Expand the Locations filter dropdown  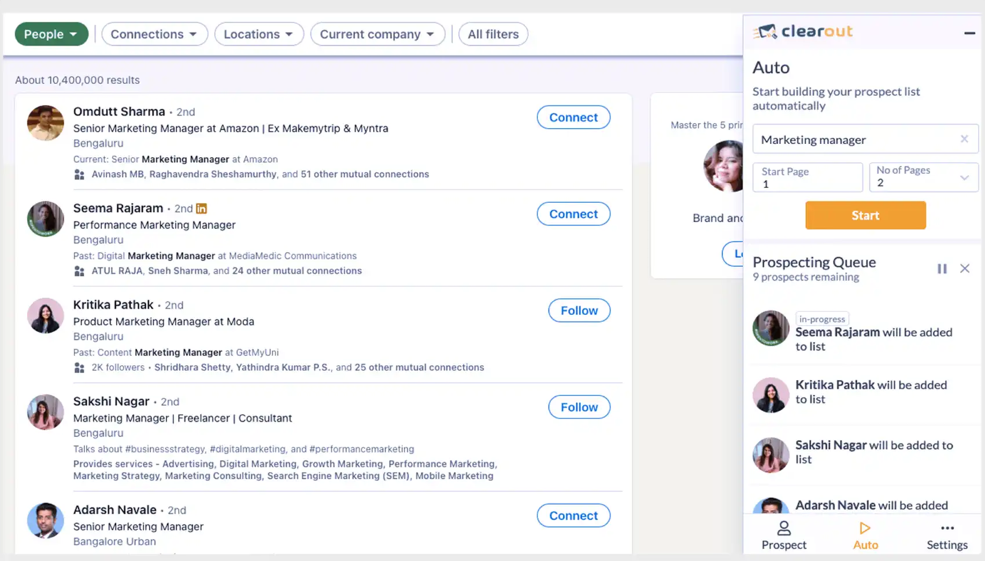259,34
